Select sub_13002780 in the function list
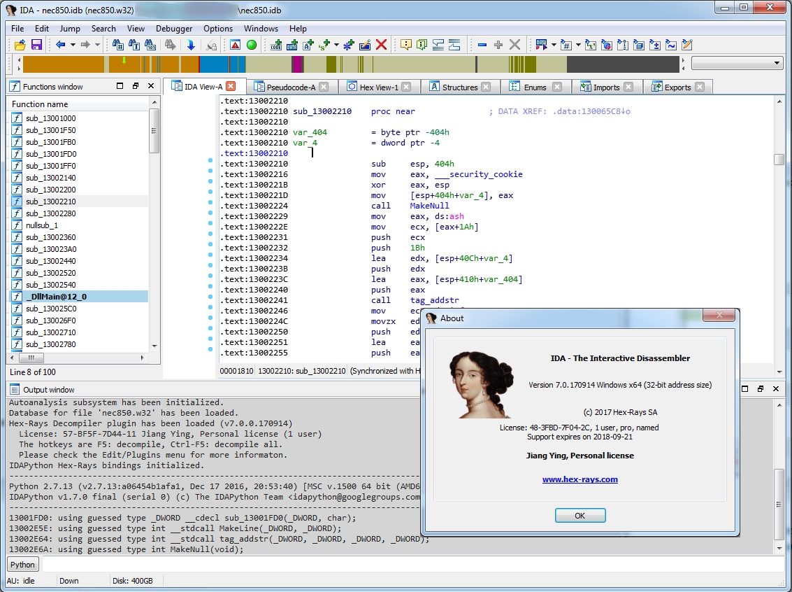Screen dimensions: 792x592 coord(79,344)
